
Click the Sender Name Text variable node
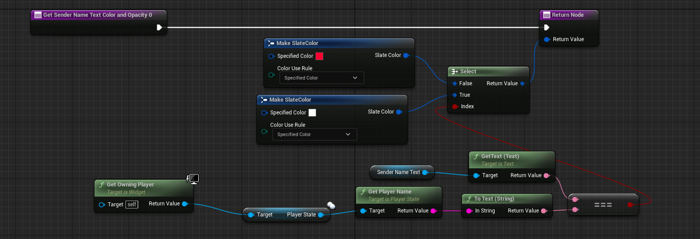point(398,172)
